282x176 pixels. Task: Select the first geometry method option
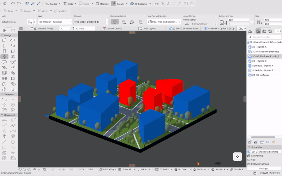115,22
